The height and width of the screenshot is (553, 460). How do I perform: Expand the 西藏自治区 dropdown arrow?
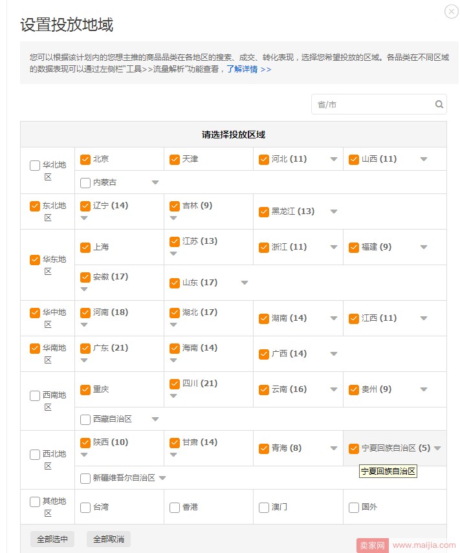[155, 419]
